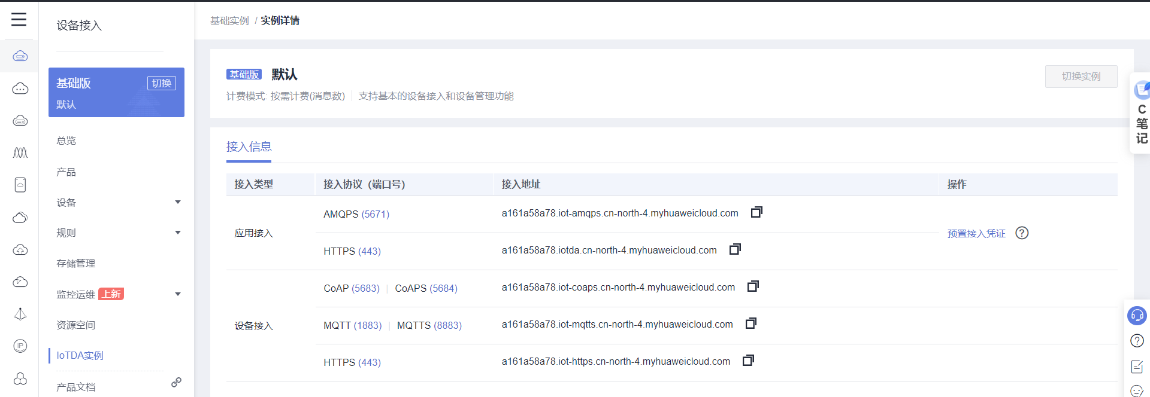This screenshot has width=1150, height=397.
Task: Click the 切换 button on 基础版 card
Action: tap(162, 83)
